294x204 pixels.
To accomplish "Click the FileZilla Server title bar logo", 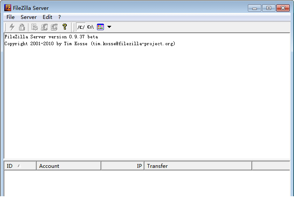I will pos(8,8).
